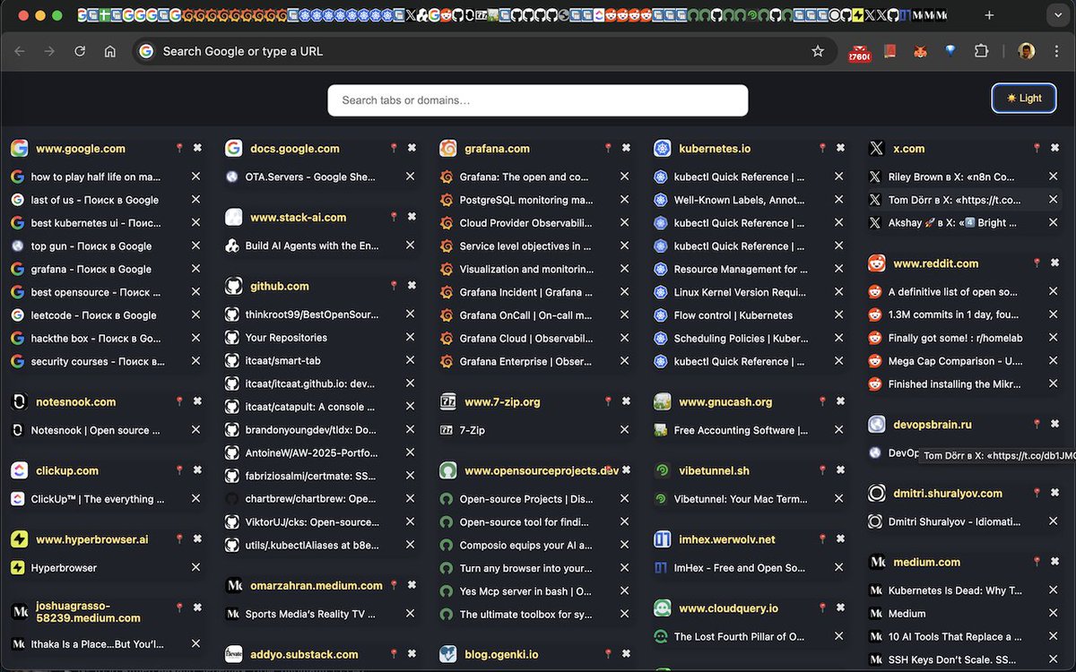The image size is (1076, 672).
Task: Close tab 'how to play half life'
Action: coord(195,177)
